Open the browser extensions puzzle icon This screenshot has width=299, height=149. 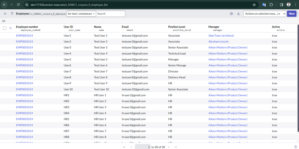click(271, 5)
